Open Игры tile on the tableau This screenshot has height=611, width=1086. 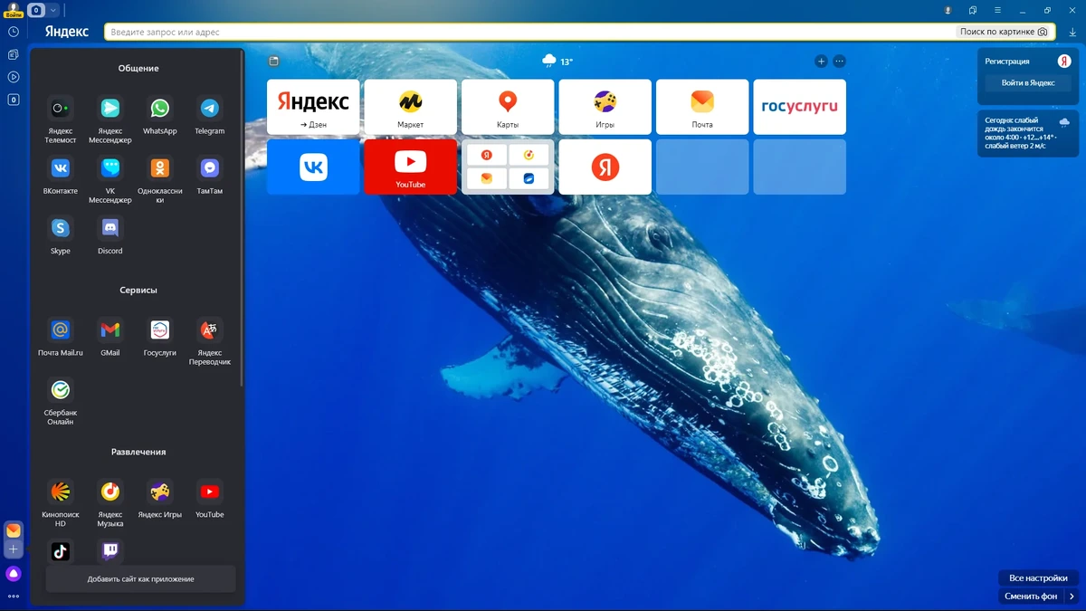click(x=605, y=107)
